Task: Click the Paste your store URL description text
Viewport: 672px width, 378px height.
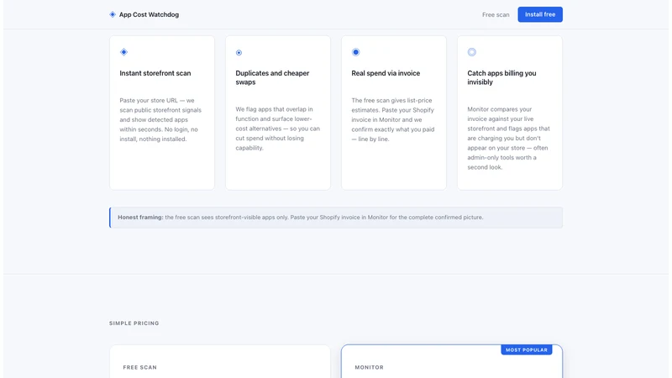Action: 160,119
